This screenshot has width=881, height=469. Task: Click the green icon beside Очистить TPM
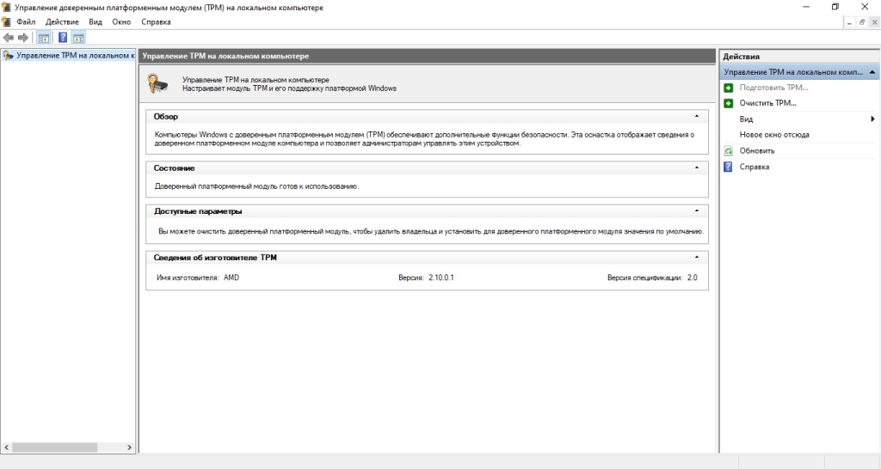728,103
